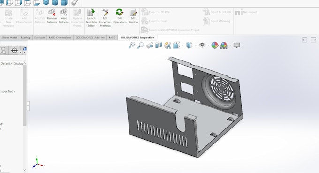This screenshot has width=319, height=173.
Task: Open View Settings monitor dropdown arrow
Action: pyautogui.click(x=243, y=45)
